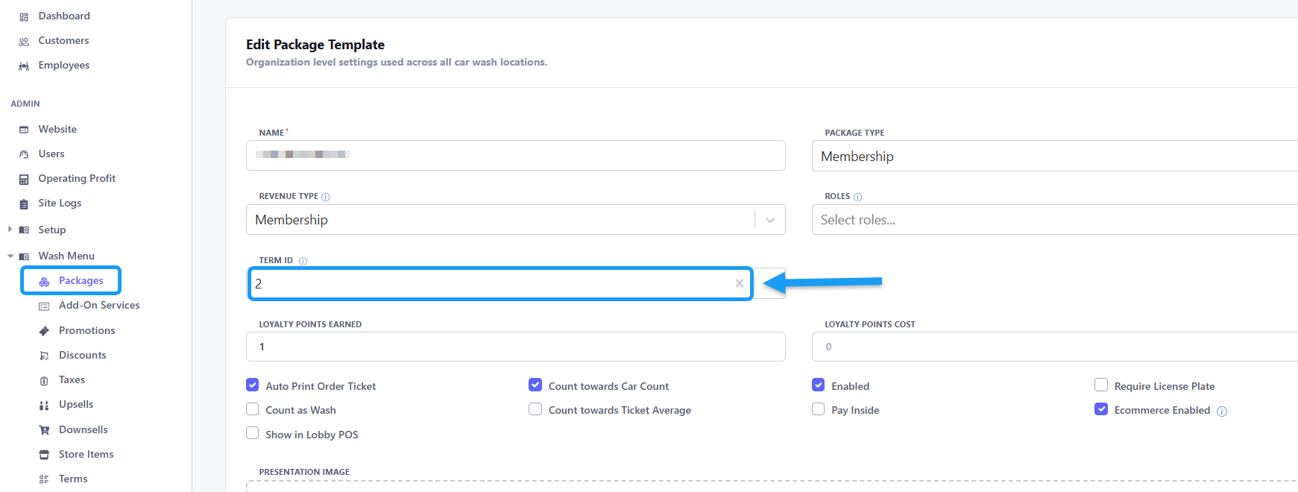Screen dimensions: 1298x492
Task: Click the Customers people icon
Action: [24, 41]
